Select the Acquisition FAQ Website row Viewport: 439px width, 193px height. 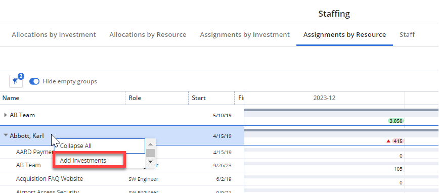[x=122, y=179]
